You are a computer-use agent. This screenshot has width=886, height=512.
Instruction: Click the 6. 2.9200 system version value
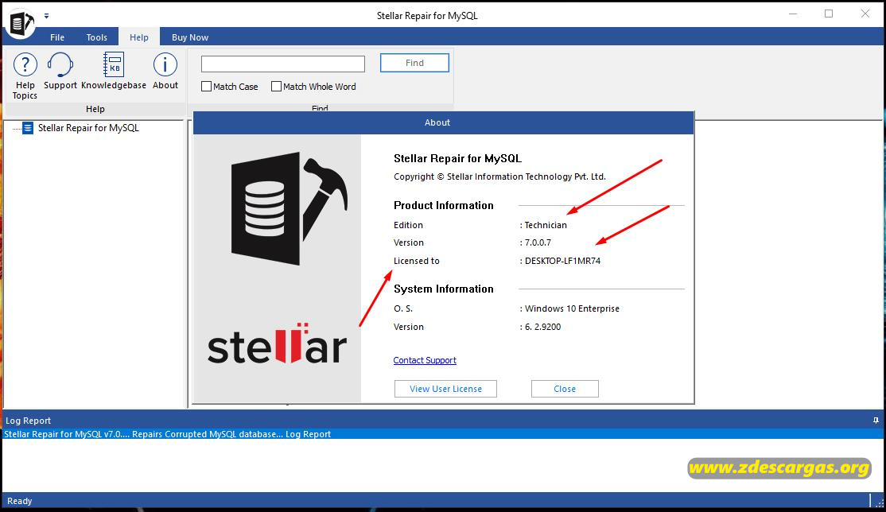pyautogui.click(x=542, y=327)
